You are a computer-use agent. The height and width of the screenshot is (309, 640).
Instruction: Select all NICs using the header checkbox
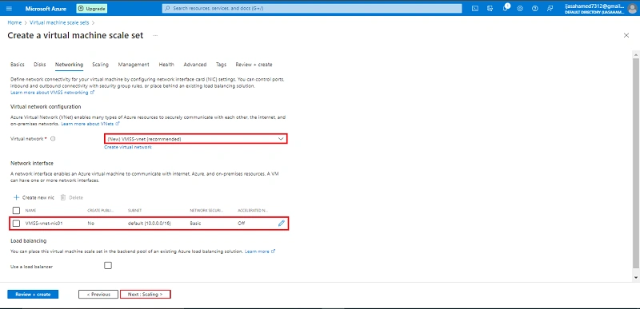(x=16, y=211)
